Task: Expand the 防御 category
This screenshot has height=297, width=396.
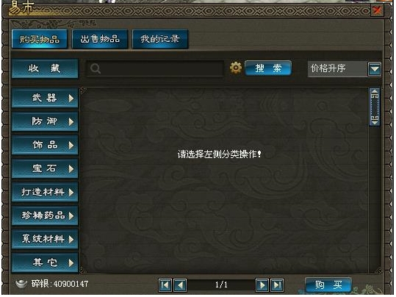Action: (x=45, y=121)
